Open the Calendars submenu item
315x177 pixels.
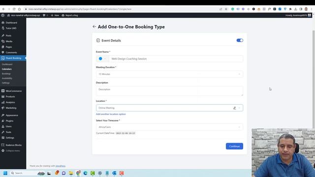click(6, 69)
